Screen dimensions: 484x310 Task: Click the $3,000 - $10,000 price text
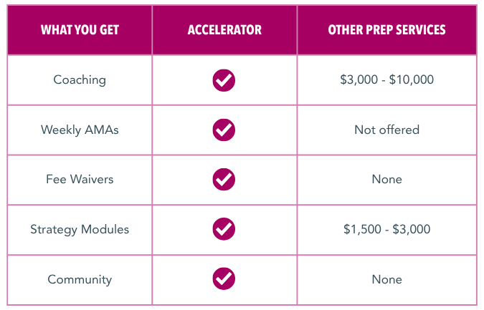click(x=386, y=79)
